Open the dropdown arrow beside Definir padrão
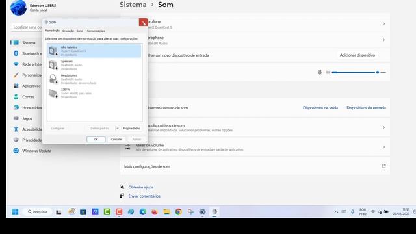The width and height of the screenshot is (416, 234). [117, 129]
